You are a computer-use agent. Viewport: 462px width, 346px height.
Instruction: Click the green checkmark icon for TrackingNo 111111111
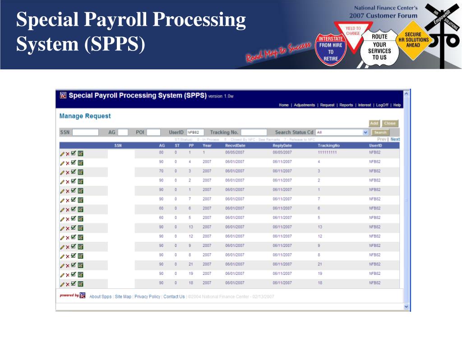[x=74, y=153]
